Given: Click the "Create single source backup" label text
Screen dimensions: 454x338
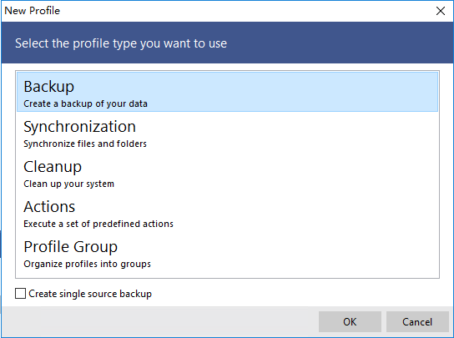Looking at the screenshot, I should tap(90, 294).
